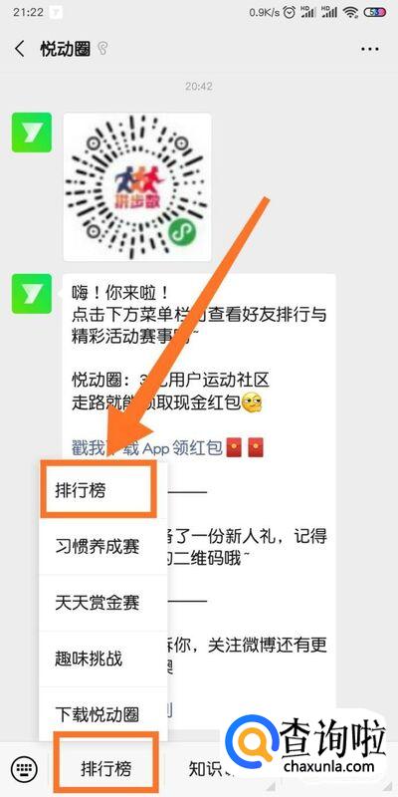Tap the back arrow icon

coord(20,49)
